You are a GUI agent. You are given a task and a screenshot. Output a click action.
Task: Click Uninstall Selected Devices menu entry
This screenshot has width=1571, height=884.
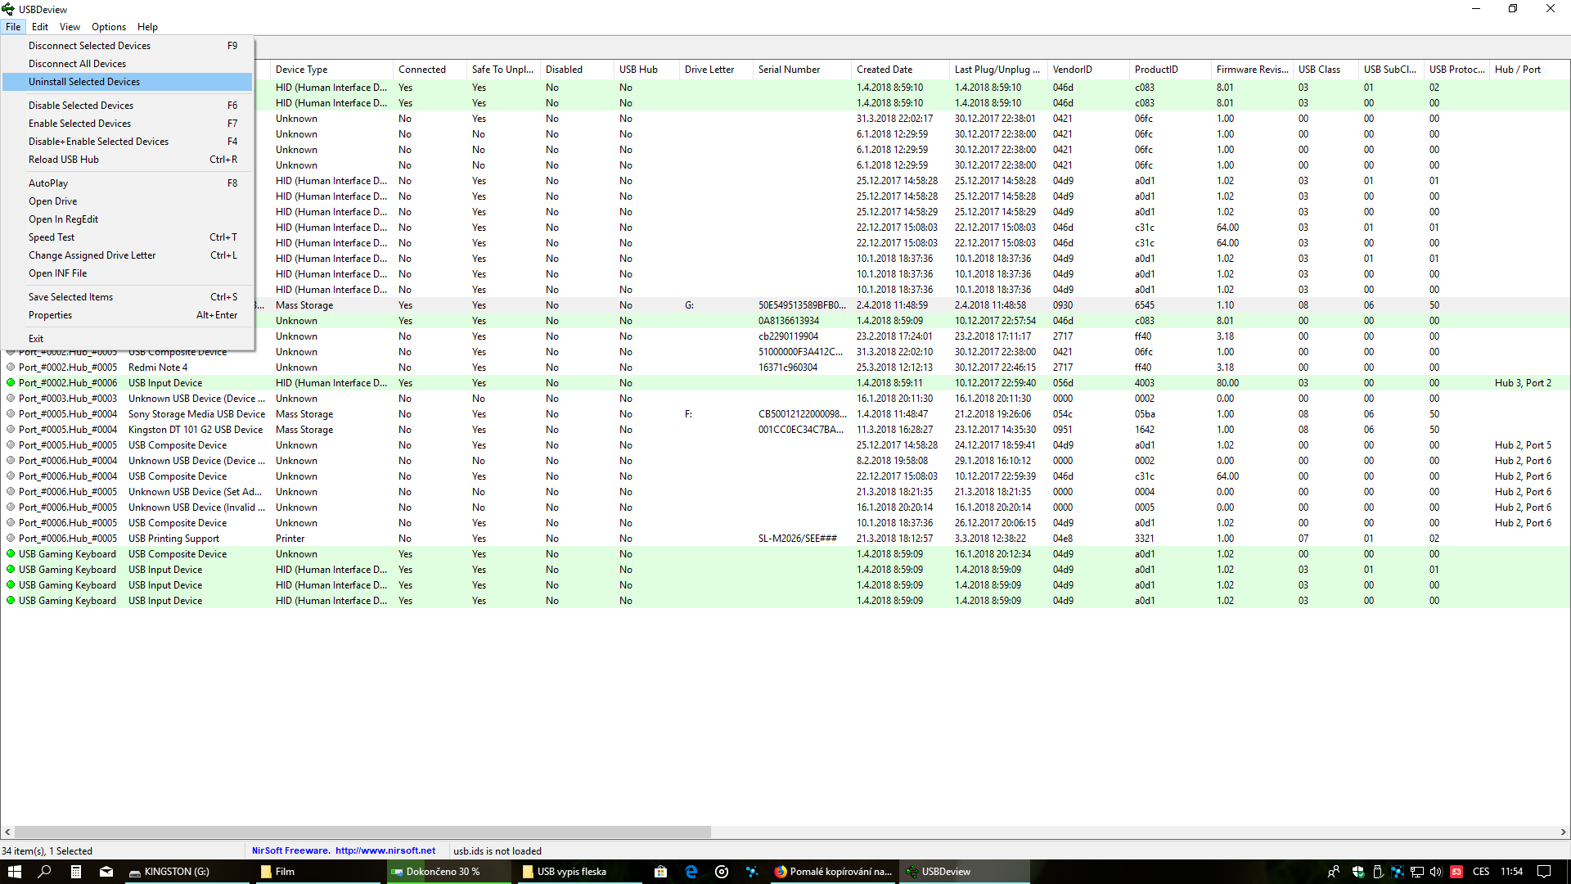click(84, 82)
